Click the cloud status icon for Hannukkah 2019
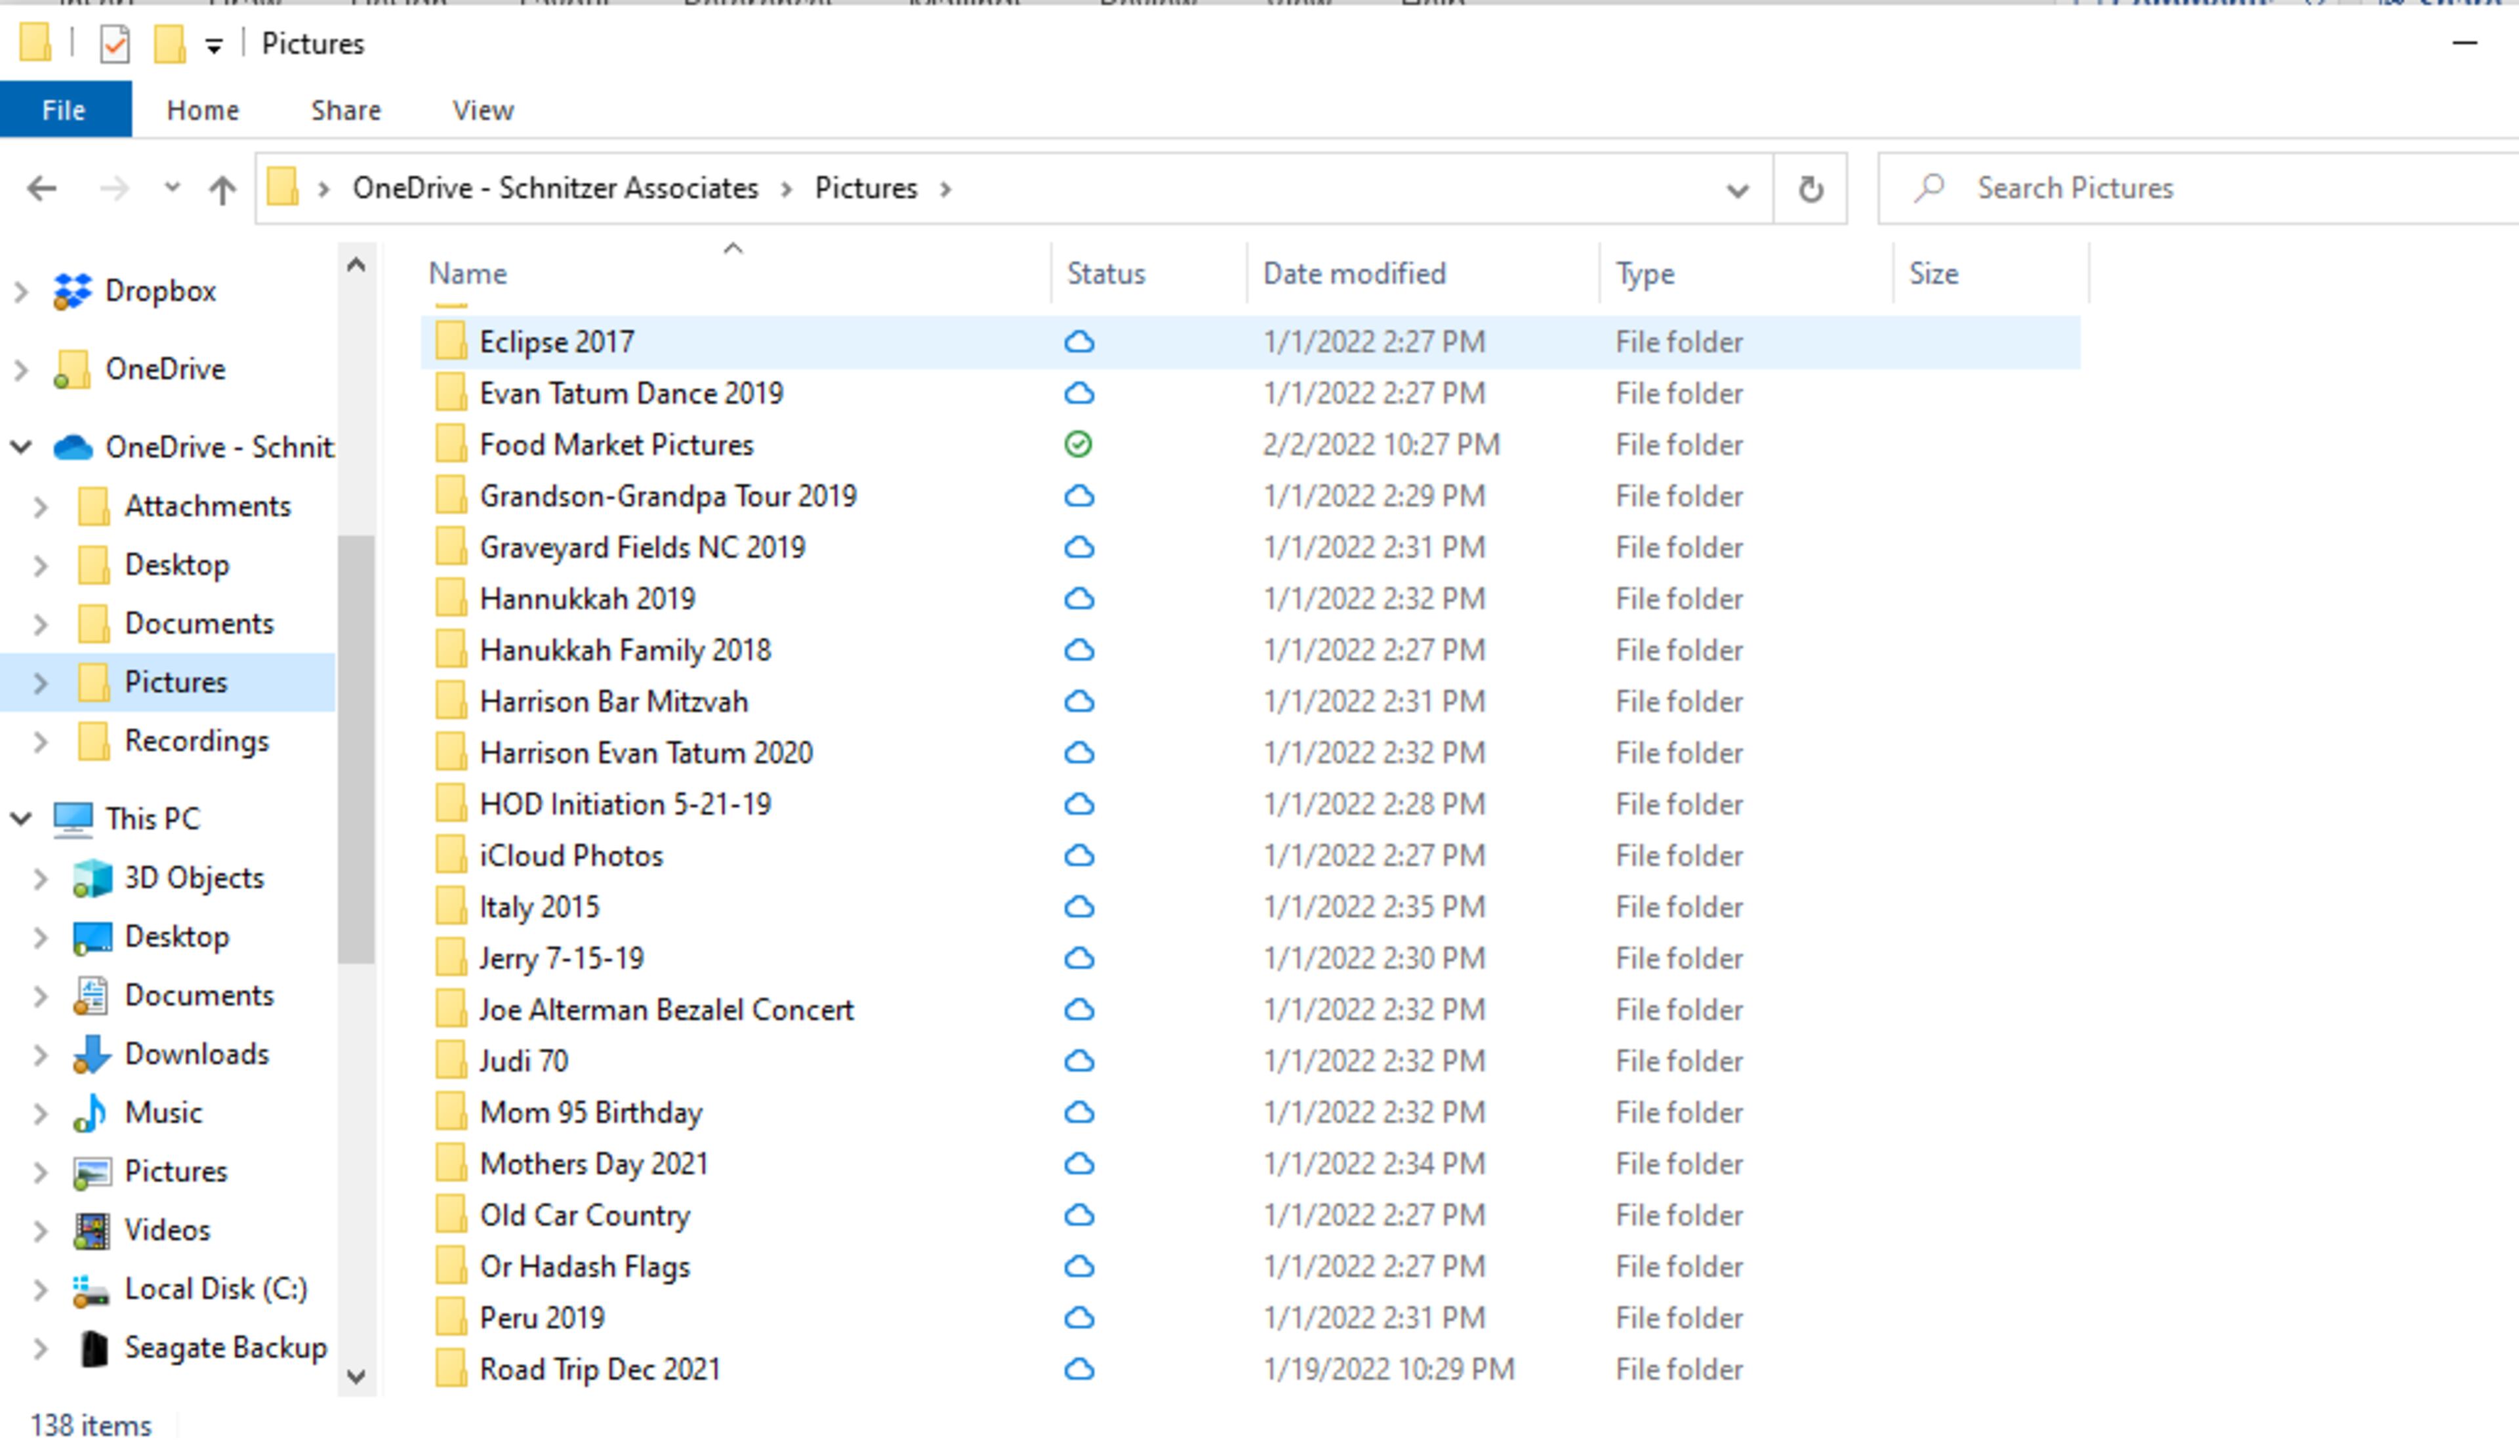Screen dimensions: 2519x1453 point(1080,598)
